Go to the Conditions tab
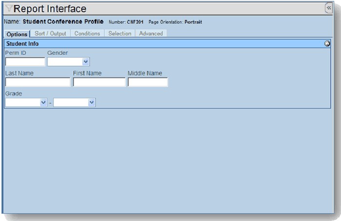The image size is (341, 221). coord(87,34)
